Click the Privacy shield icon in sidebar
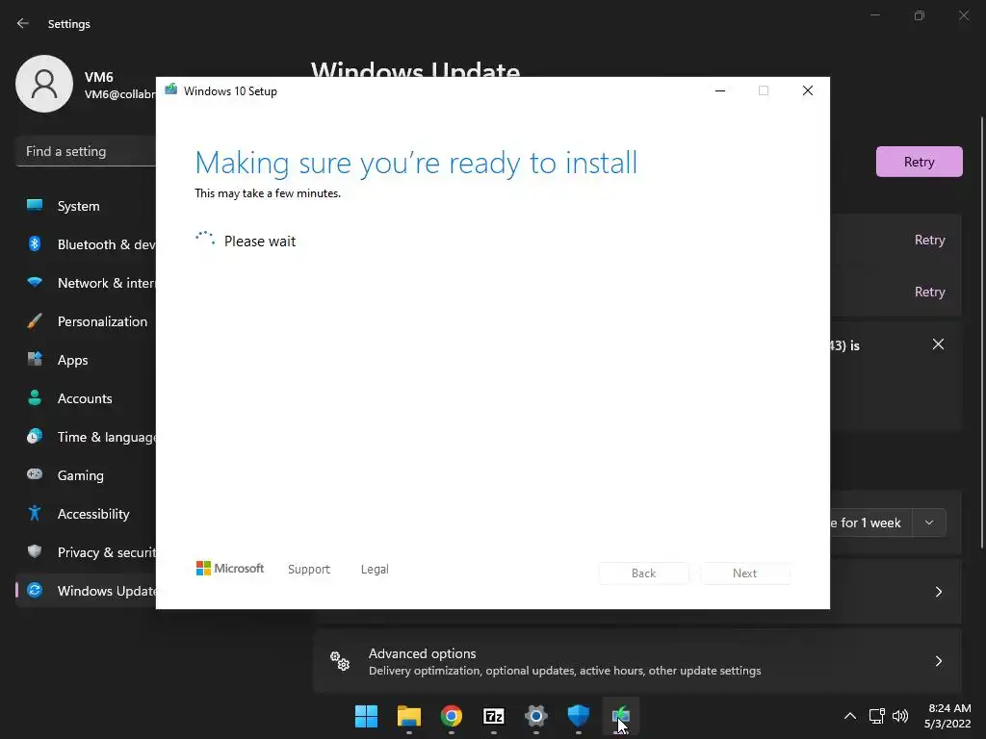The image size is (986, 739). tap(35, 551)
